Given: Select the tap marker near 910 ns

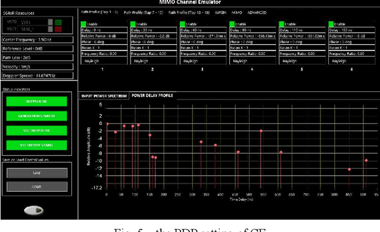Looking at the screenshot, I should pyautogui.click(x=366, y=160).
